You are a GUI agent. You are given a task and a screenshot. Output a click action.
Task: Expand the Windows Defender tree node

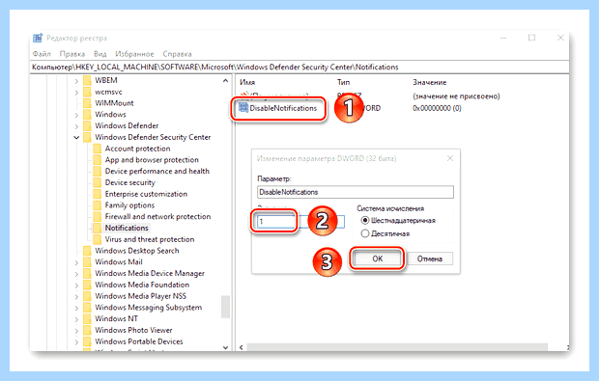click(x=76, y=126)
